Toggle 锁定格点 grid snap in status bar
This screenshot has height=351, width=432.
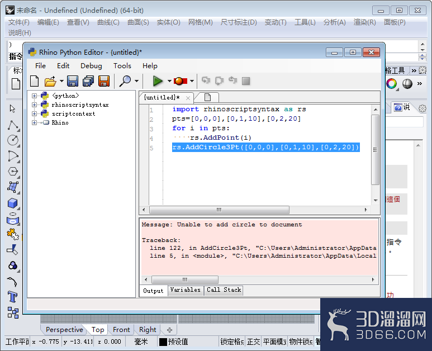point(232,341)
